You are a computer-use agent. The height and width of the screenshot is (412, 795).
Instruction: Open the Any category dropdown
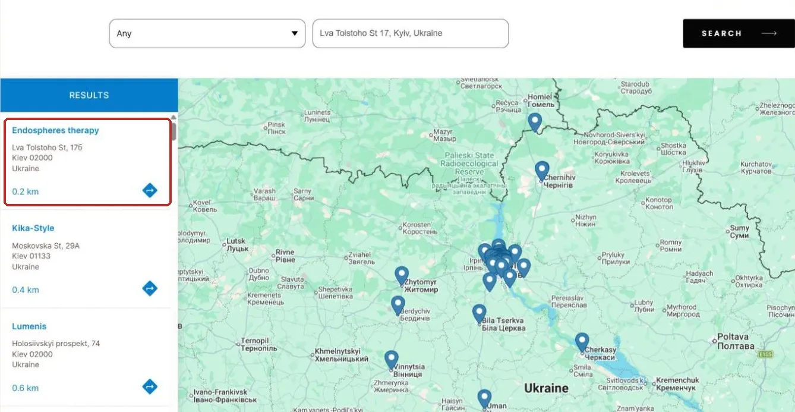click(x=207, y=33)
